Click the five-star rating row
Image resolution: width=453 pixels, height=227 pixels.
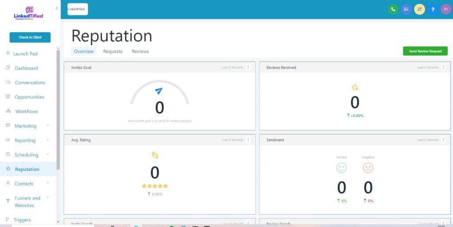point(155,186)
